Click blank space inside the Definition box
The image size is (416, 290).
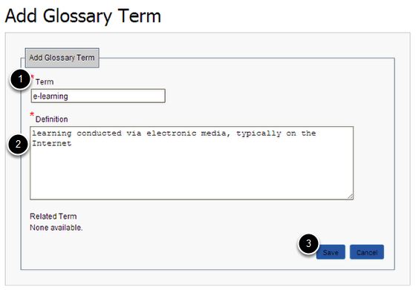point(192,172)
